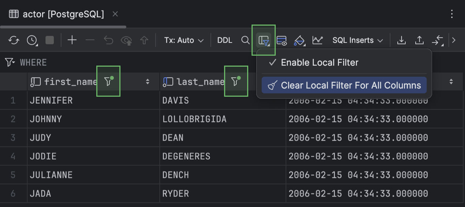Expand the Tx: Auto transaction dropdown
The width and height of the screenshot is (465, 207).
point(183,40)
